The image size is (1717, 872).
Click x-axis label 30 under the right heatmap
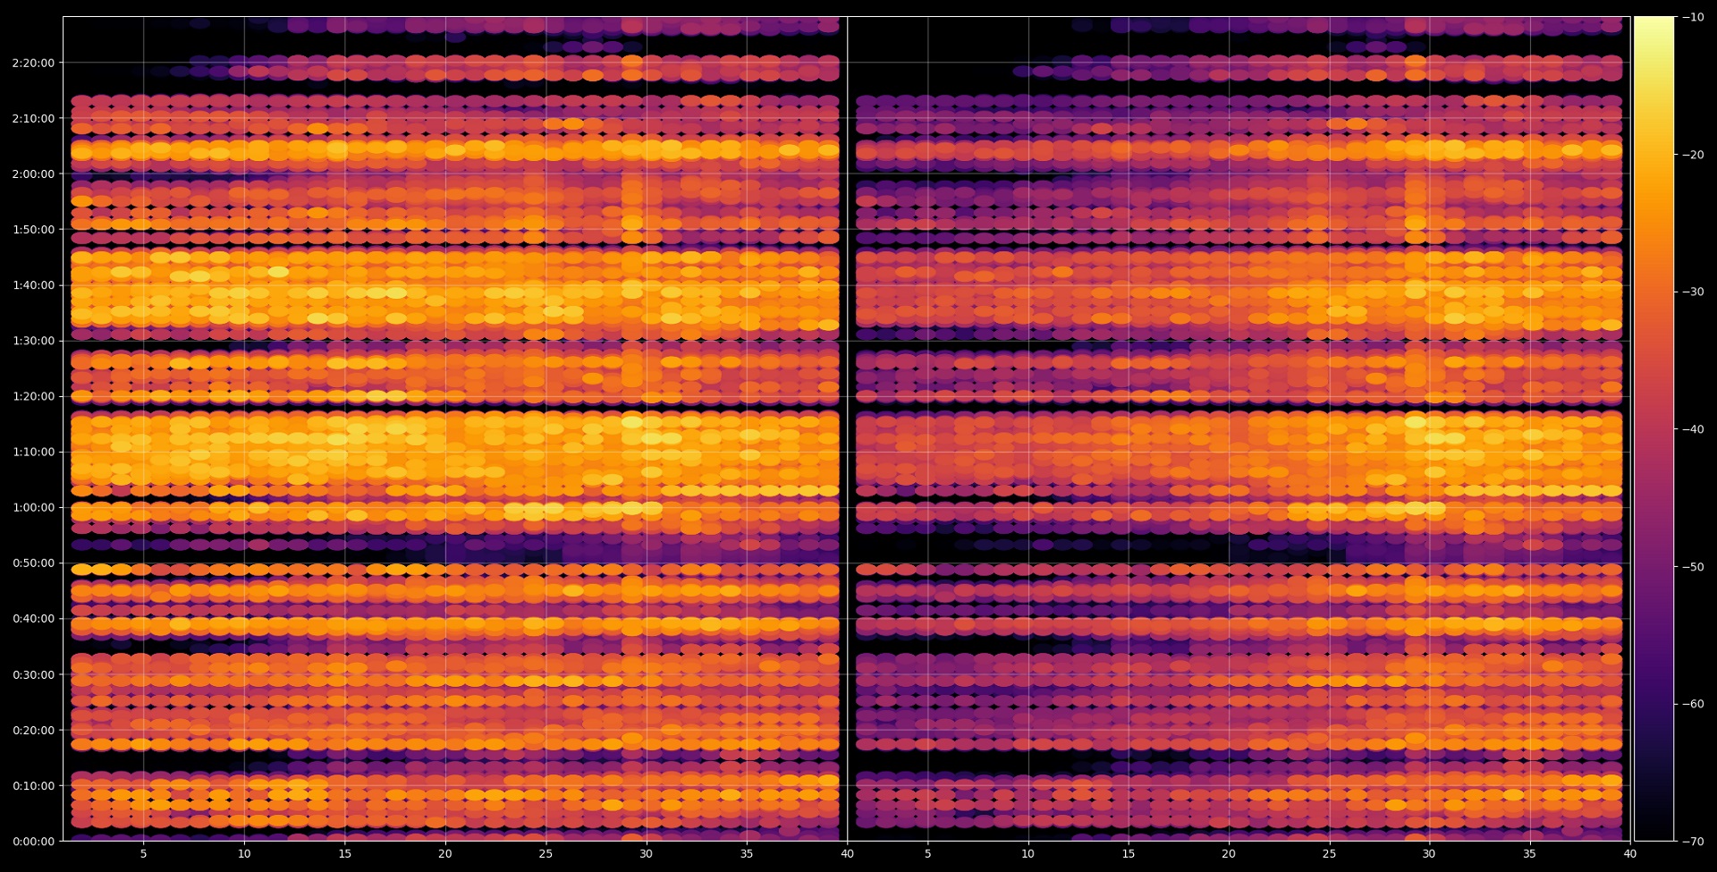coord(1429,854)
